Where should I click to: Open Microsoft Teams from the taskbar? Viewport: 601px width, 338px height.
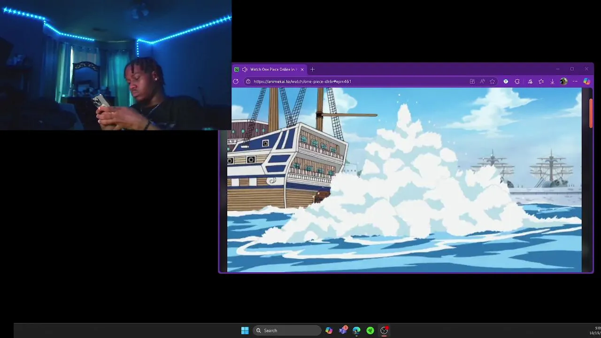[343, 330]
